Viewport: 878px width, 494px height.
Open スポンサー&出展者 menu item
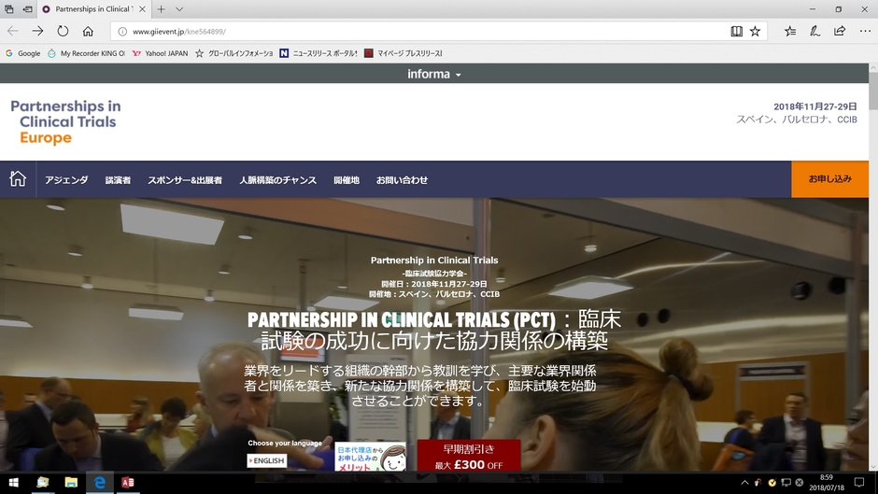[185, 180]
